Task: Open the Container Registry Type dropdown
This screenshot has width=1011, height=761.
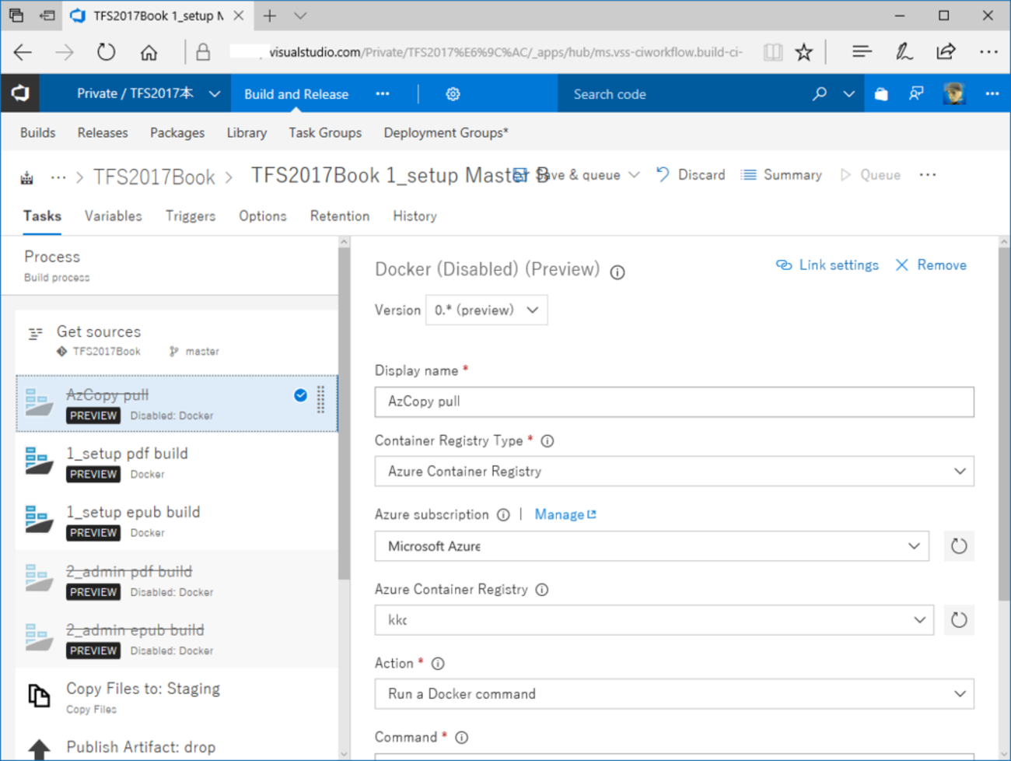Action: 673,472
